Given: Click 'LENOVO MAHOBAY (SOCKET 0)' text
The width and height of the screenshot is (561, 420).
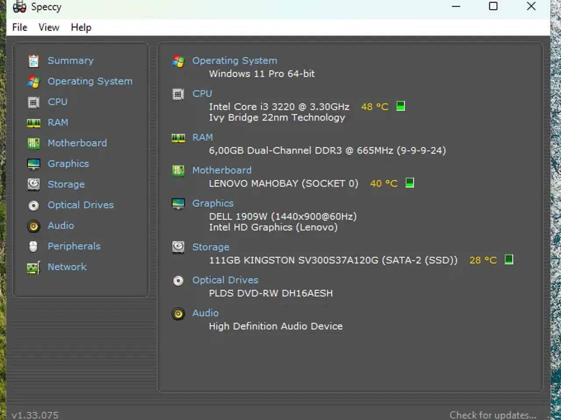Looking at the screenshot, I should pyautogui.click(x=284, y=183).
